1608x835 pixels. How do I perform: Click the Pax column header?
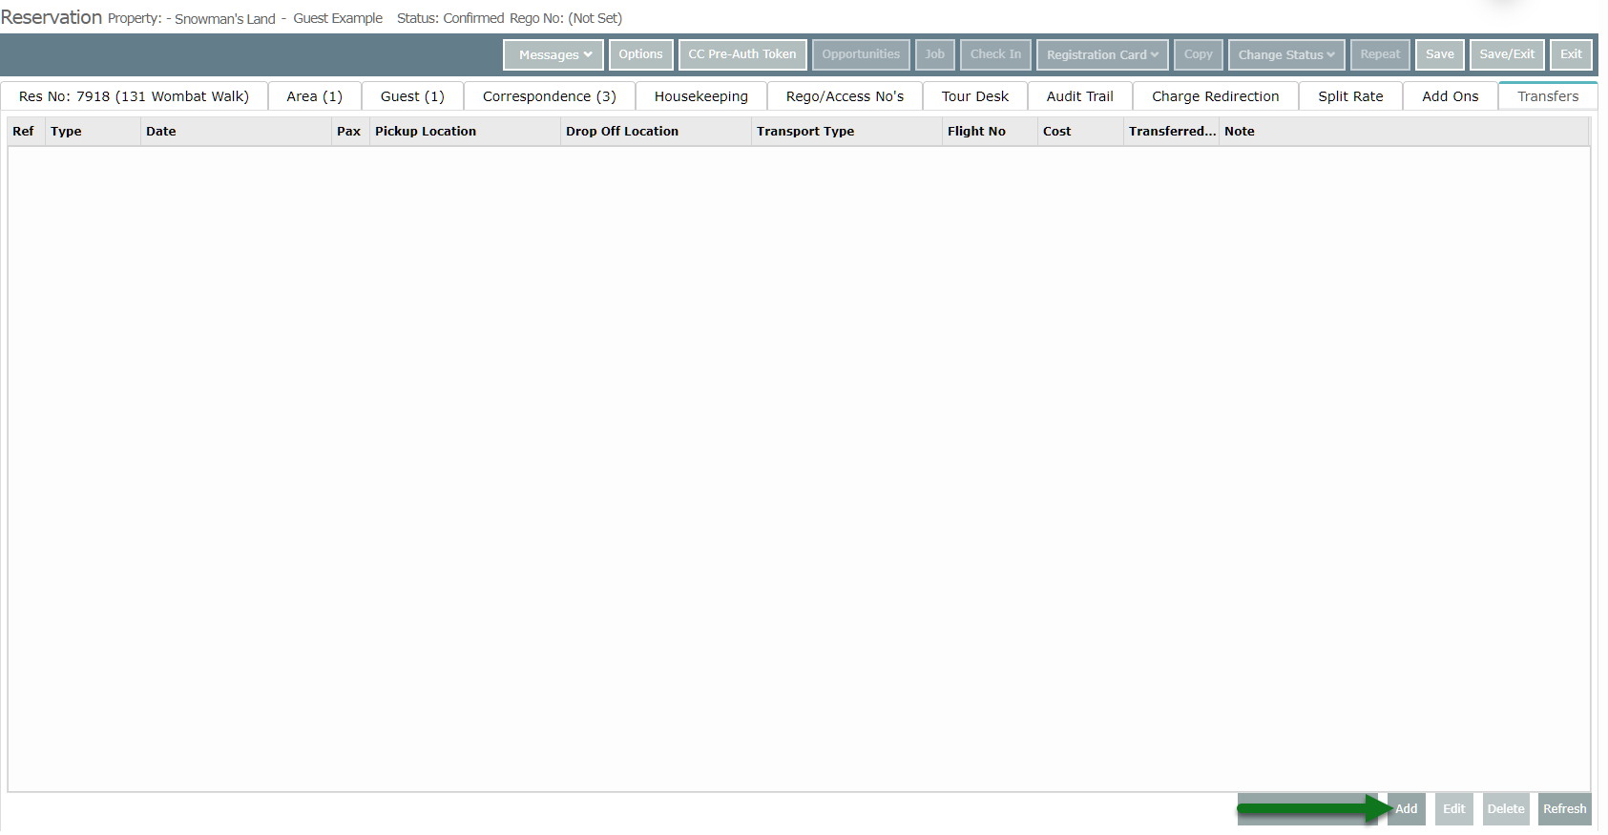pos(350,132)
